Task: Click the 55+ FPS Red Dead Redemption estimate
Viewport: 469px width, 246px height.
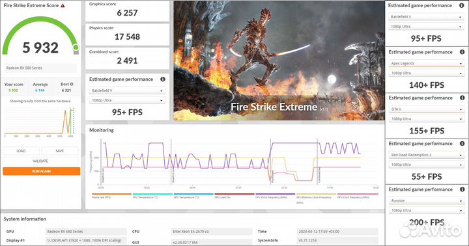Action: (427, 176)
